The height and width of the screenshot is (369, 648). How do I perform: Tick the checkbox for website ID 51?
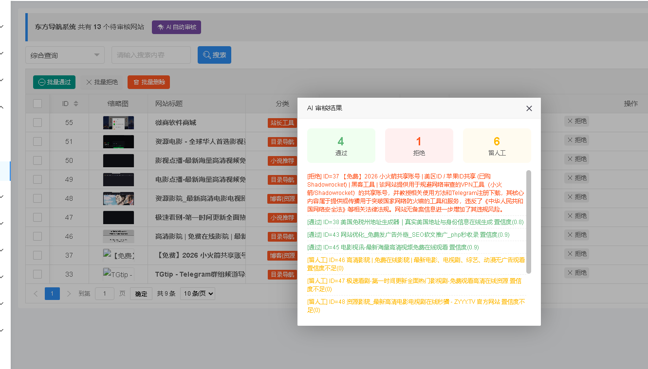[x=37, y=141]
